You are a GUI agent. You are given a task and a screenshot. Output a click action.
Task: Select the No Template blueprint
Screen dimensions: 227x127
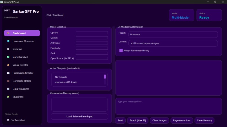[61, 77]
